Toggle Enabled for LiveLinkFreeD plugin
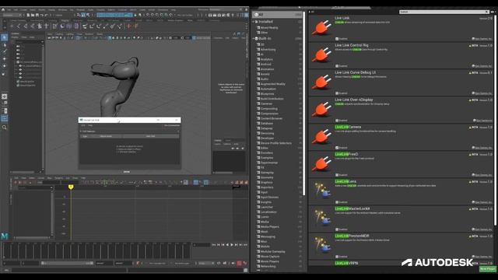This screenshot has width=498, height=280. click(x=337, y=175)
